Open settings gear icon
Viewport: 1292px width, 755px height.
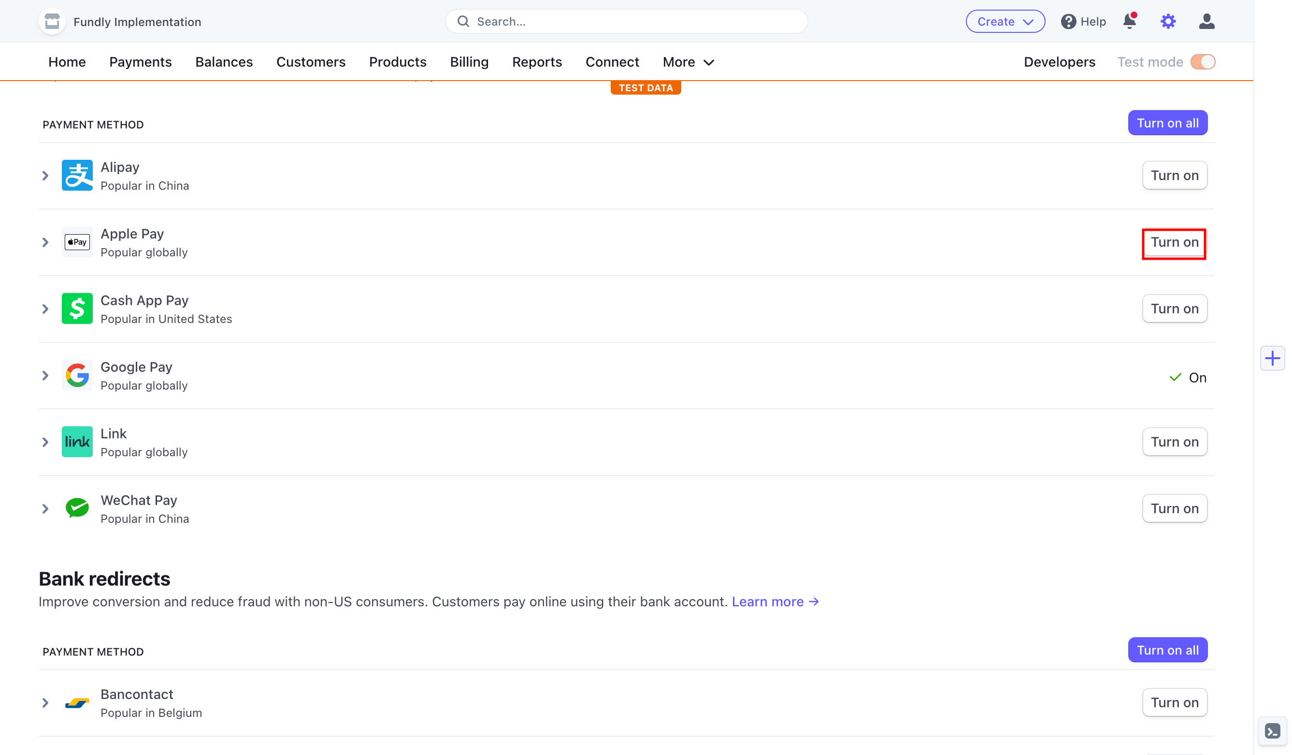1168,22
